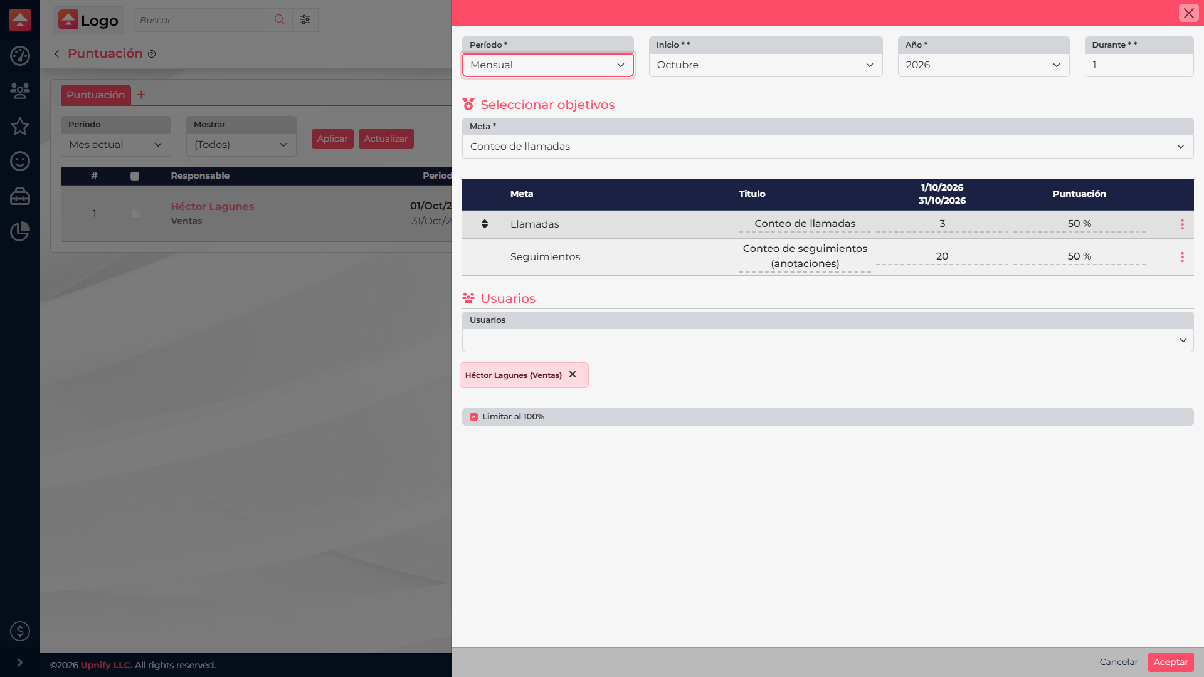The height and width of the screenshot is (677, 1204).
Task: Click the Responsable column header
Action: (200, 176)
